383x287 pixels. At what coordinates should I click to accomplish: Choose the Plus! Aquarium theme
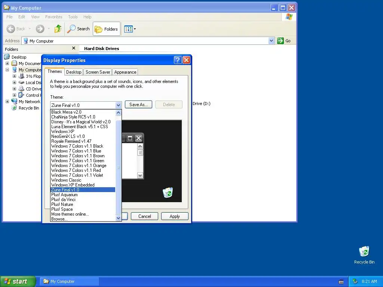pyautogui.click(x=83, y=195)
